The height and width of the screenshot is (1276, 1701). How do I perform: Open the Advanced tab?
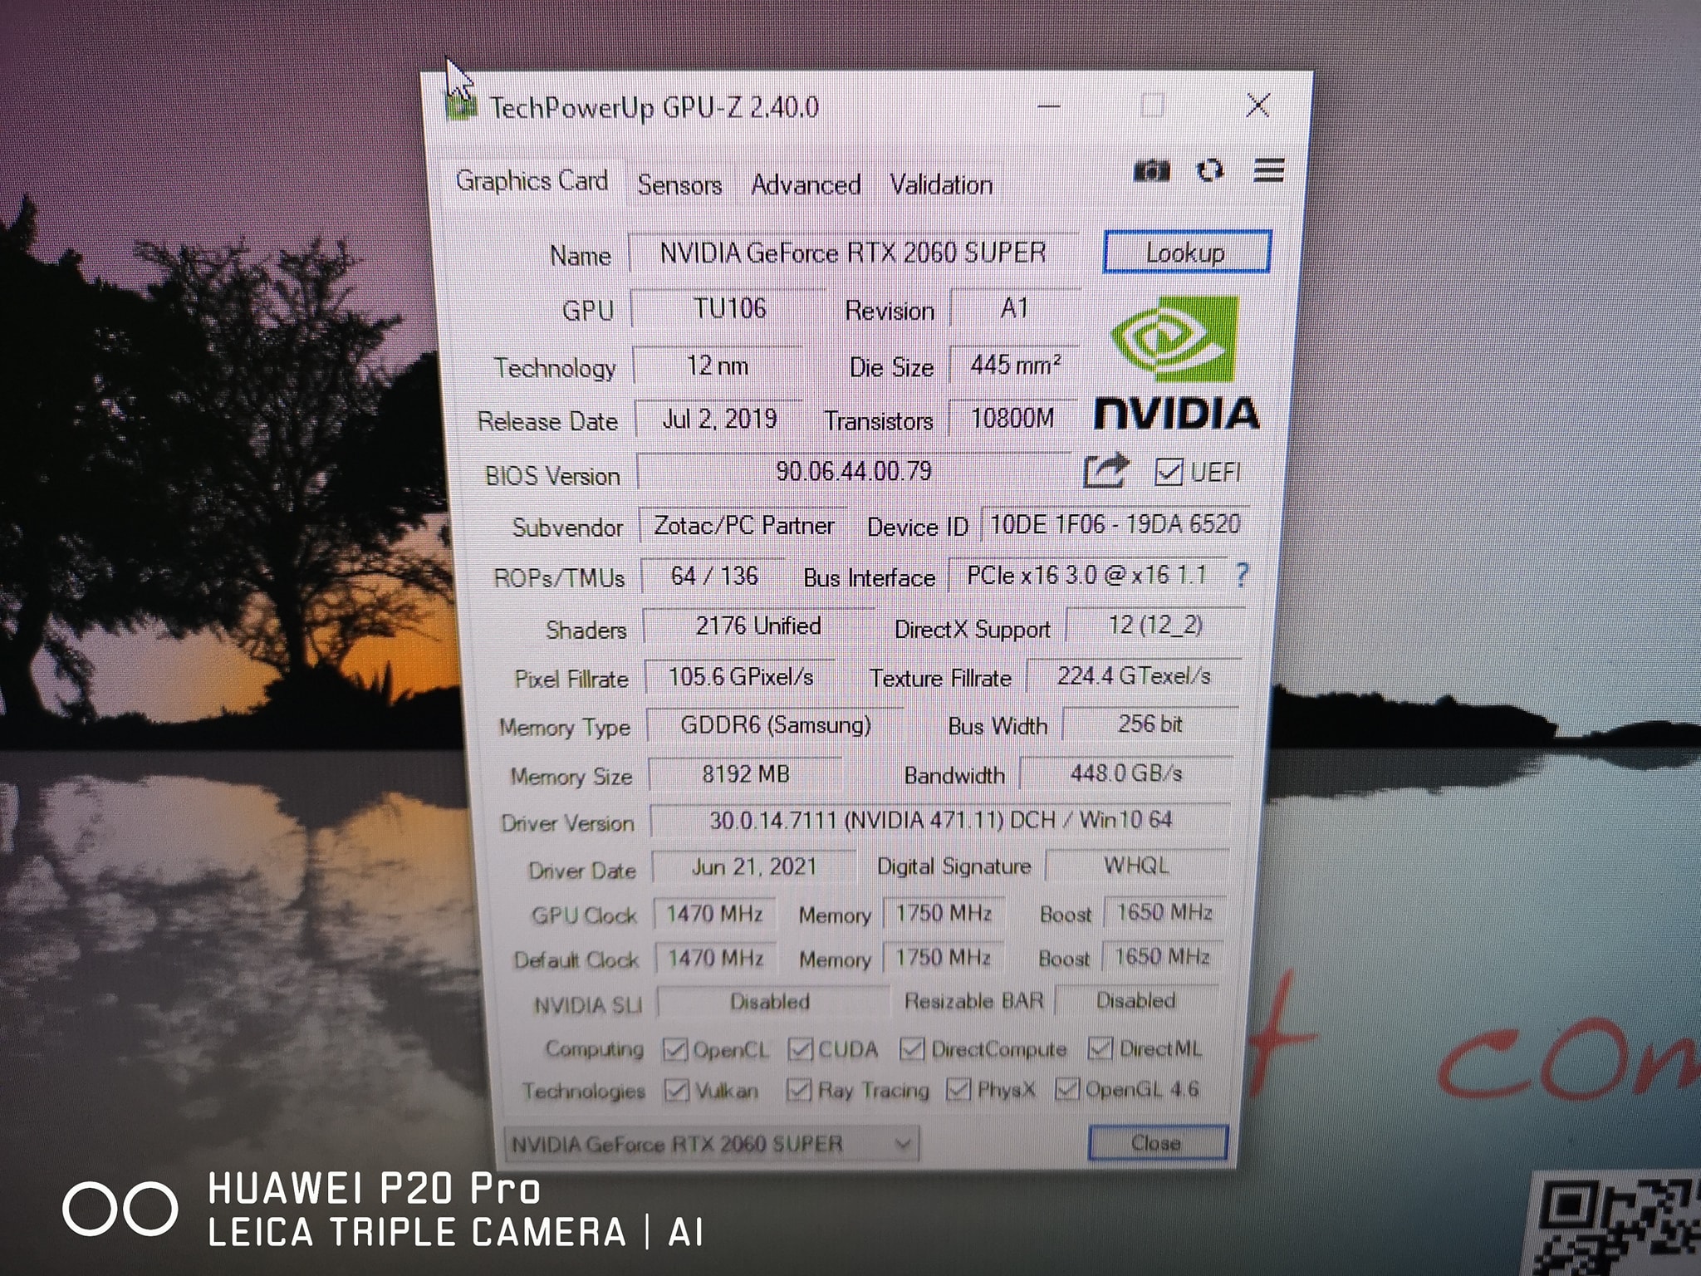point(805,184)
